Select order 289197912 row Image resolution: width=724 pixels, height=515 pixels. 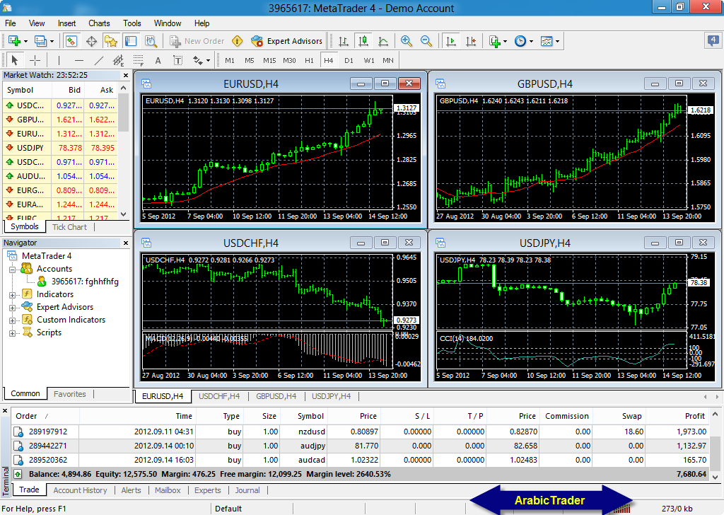(x=360, y=432)
